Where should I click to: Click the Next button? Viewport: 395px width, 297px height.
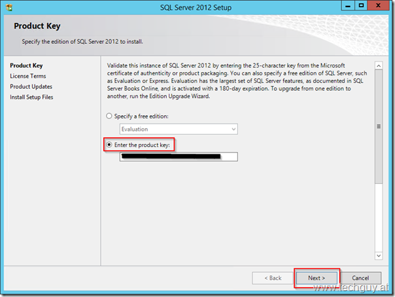pyautogui.click(x=317, y=278)
